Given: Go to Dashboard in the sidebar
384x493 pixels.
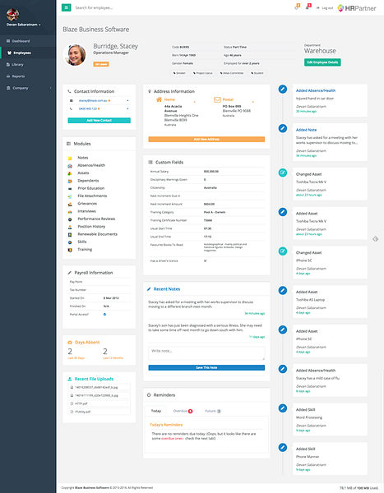Looking at the screenshot, I should tap(29, 41).
